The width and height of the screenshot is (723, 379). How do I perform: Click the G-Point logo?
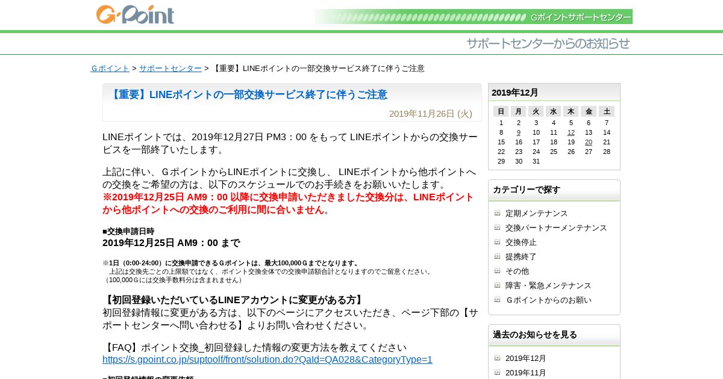click(x=135, y=14)
